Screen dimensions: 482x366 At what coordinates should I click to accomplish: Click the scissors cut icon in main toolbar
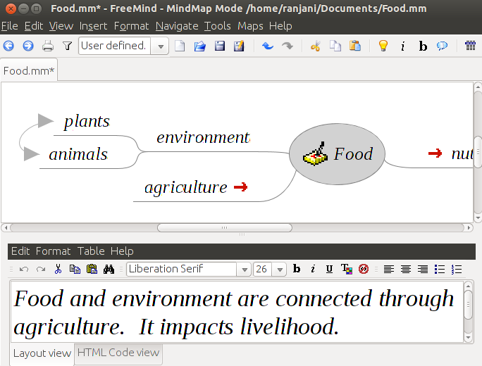coord(316,46)
